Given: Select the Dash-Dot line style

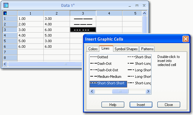Looking at the screenshot, I should click(101, 64).
